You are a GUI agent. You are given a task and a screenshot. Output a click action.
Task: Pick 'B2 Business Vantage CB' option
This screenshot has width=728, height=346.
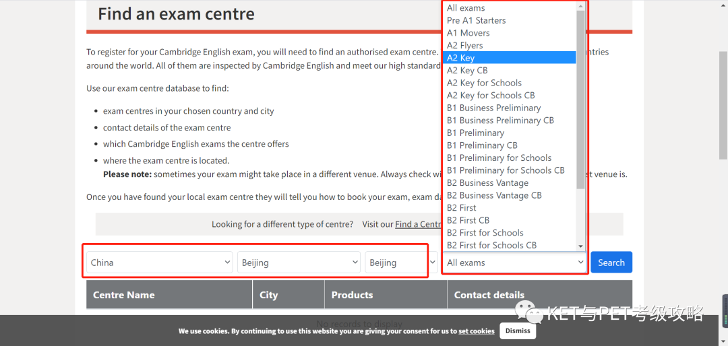pos(510,195)
